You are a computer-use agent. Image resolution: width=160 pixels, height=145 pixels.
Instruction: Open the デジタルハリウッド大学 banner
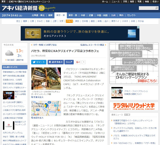click(x=134, y=106)
